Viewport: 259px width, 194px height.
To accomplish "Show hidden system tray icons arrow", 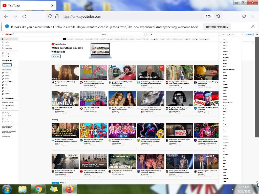I will [x=232, y=189].
